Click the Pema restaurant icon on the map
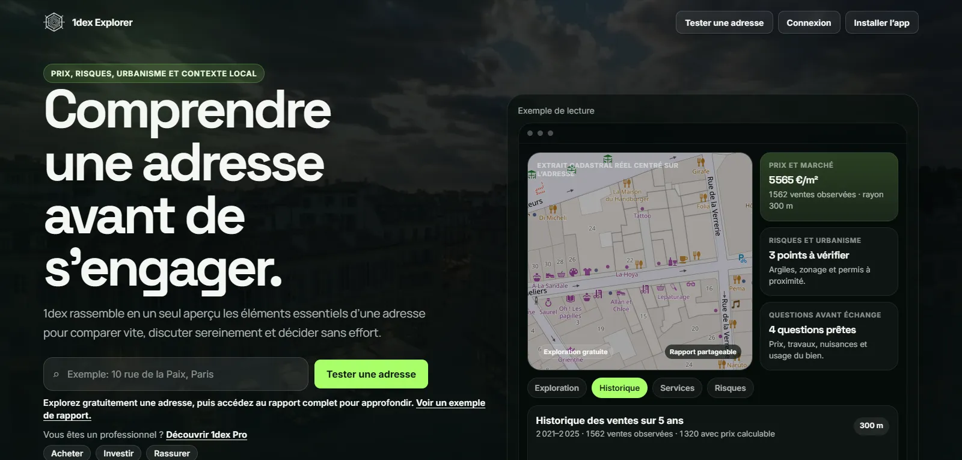The image size is (962, 460). (737, 280)
